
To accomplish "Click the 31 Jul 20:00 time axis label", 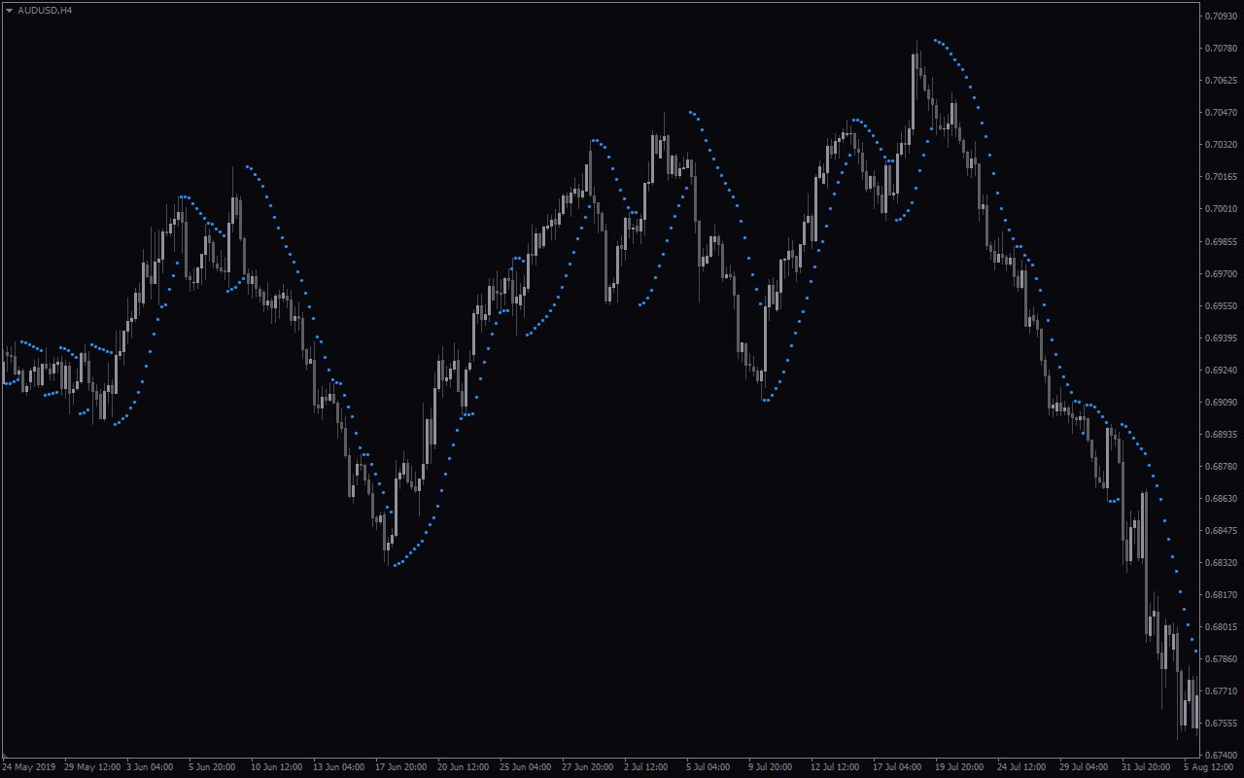I will pyautogui.click(x=1147, y=767).
